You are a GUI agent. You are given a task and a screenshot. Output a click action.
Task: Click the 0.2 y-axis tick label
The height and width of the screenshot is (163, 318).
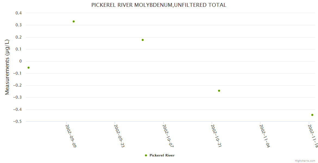coord(19,37)
